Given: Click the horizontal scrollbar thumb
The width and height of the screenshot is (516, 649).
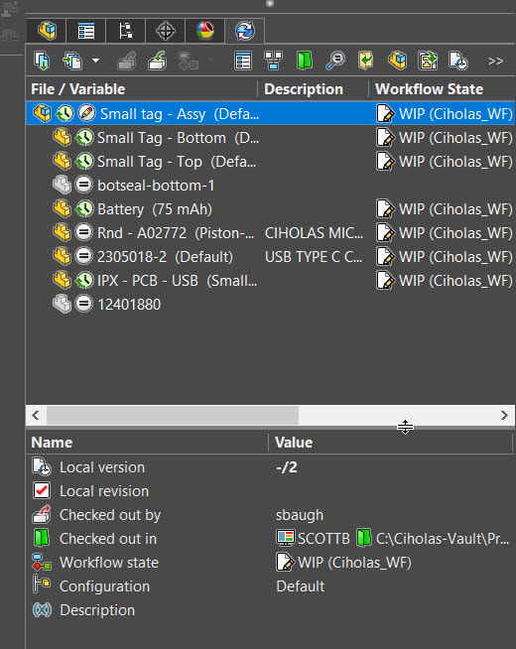Looking at the screenshot, I should click(x=173, y=415).
